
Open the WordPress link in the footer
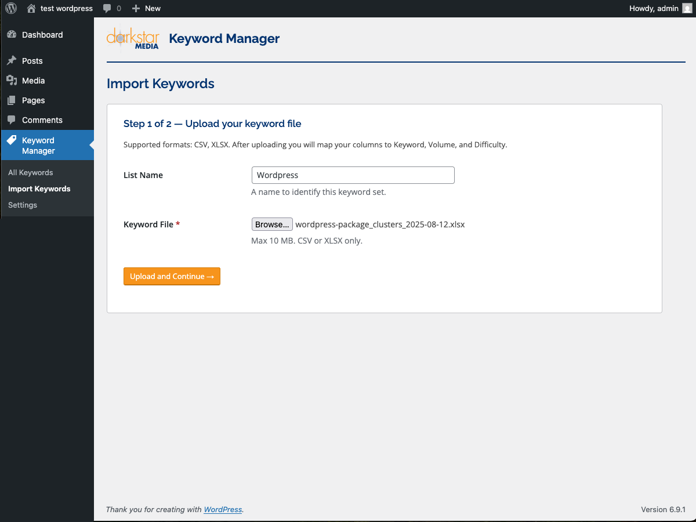click(x=223, y=509)
